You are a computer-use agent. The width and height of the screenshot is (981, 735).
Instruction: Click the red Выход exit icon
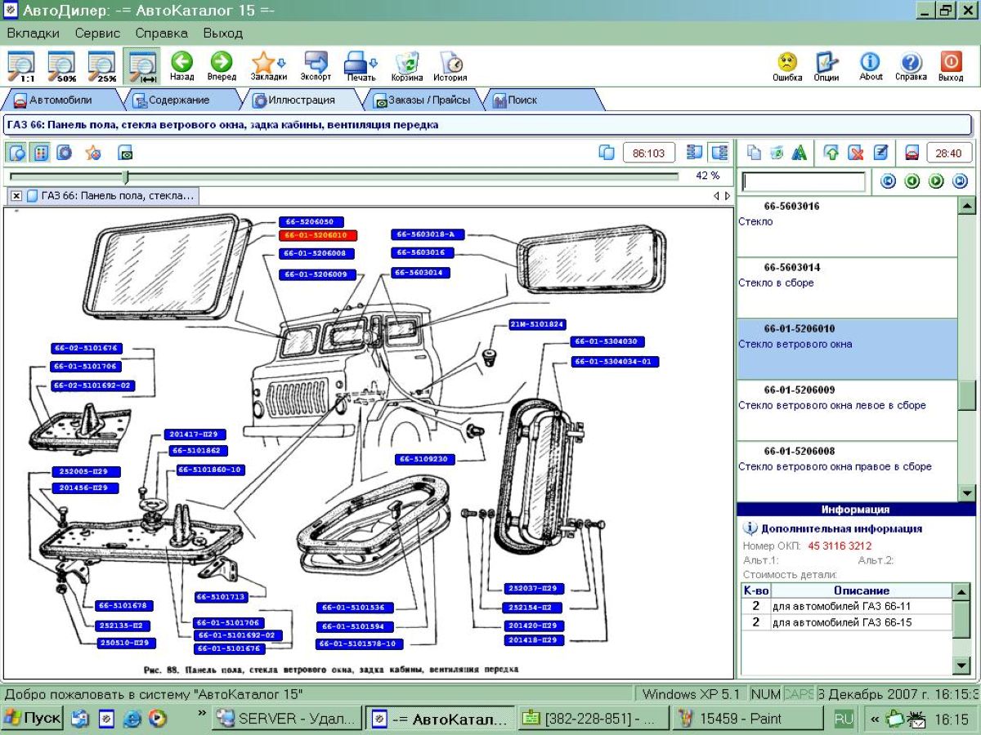(x=951, y=66)
